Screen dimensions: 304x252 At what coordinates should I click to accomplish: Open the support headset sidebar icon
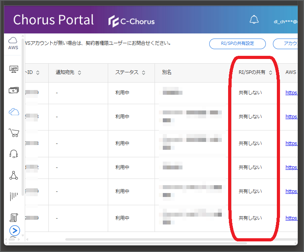(14, 154)
